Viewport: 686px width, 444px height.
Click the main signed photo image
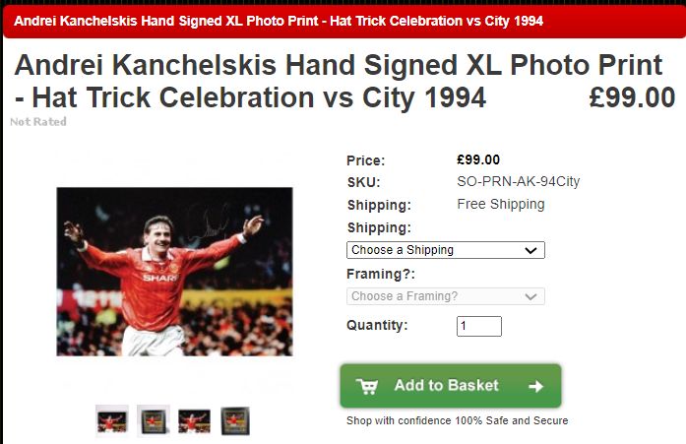point(174,272)
